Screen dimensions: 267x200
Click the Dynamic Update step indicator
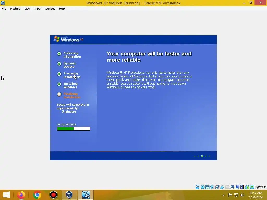(59, 64)
